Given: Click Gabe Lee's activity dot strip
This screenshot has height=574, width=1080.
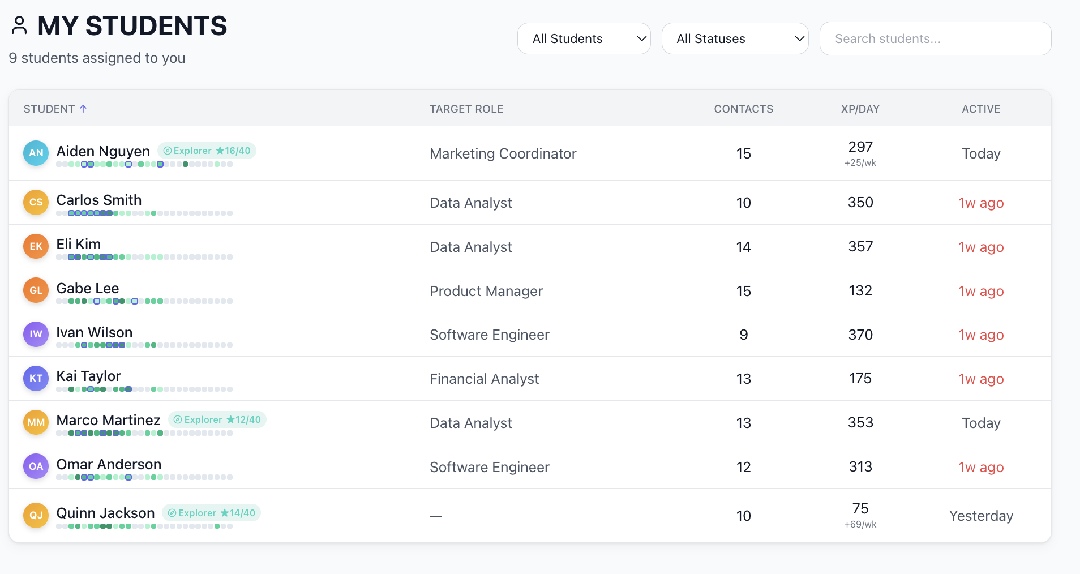Looking at the screenshot, I should (144, 301).
